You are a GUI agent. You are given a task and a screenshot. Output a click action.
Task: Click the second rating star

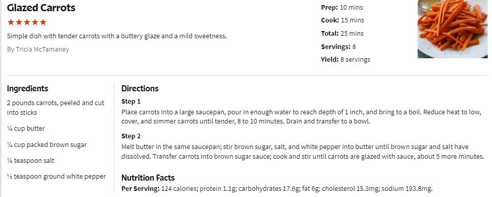[19, 22]
